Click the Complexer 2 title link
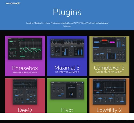Screen dimensions: 134x123 click(109, 68)
